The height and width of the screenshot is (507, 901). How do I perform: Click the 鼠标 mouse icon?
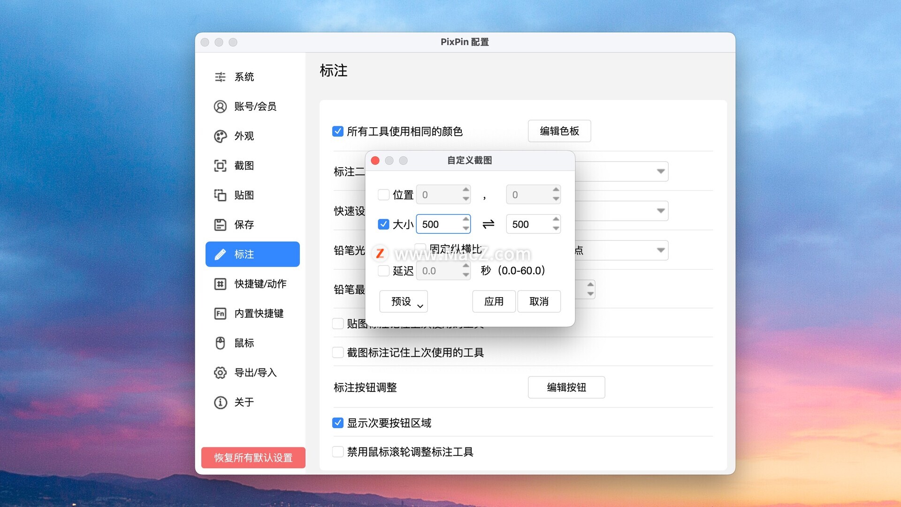tap(220, 343)
